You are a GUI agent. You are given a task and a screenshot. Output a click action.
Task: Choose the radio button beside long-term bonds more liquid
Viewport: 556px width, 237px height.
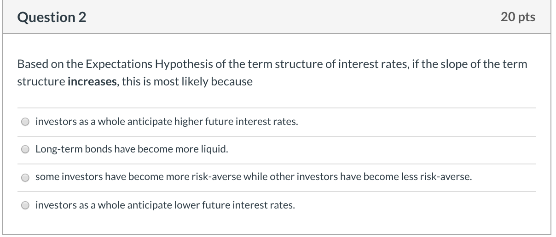pyautogui.click(x=26, y=150)
